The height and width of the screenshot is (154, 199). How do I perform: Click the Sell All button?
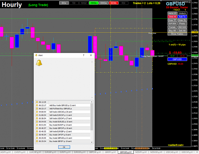[182, 31]
